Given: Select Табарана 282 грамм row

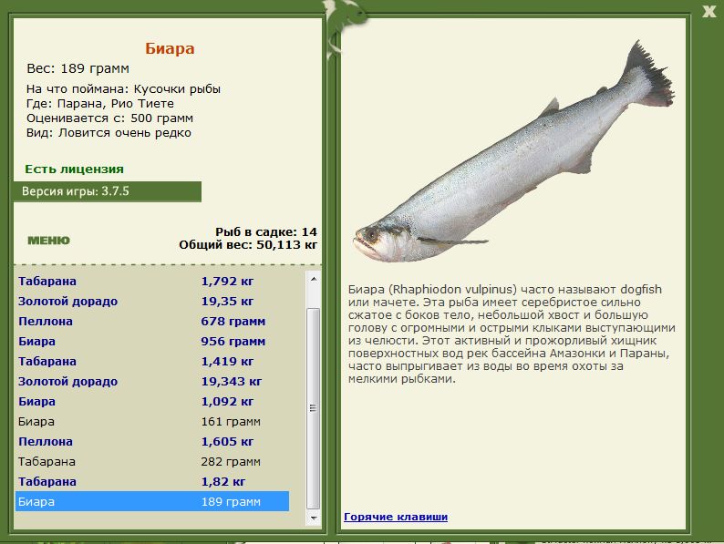Looking at the screenshot, I should (x=152, y=462).
